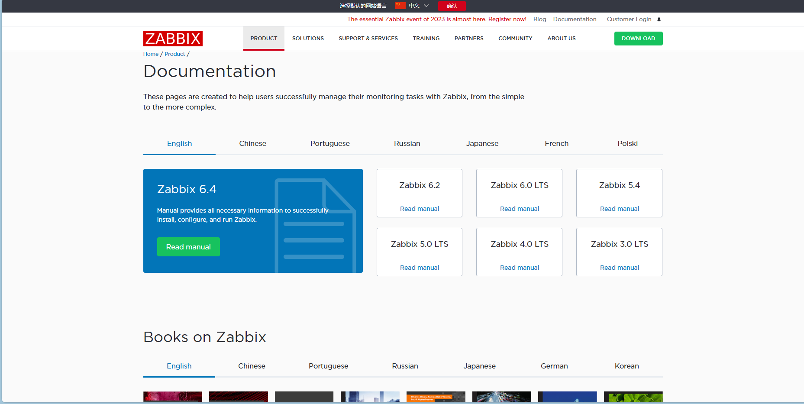Select Japanese tab under Books on Zabbix

coord(479,366)
